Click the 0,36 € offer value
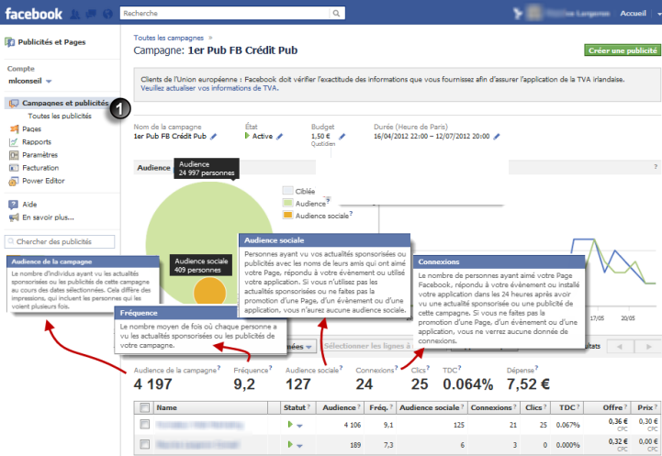662x456 pixels. tap(618, 421)
